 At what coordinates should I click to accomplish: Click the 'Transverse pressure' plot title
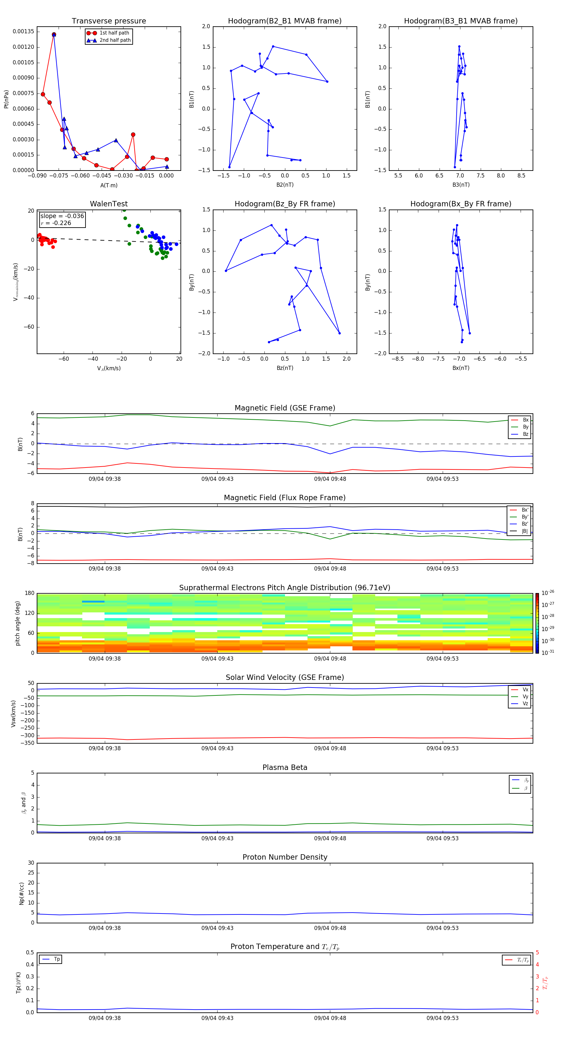pyautogui.click(x=109, y=21)
